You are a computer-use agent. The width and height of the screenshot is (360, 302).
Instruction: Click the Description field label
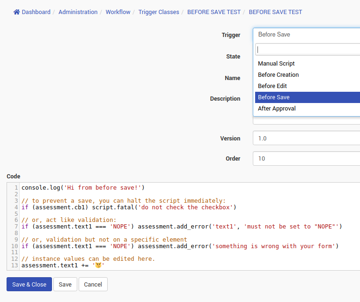click(225, 98)
